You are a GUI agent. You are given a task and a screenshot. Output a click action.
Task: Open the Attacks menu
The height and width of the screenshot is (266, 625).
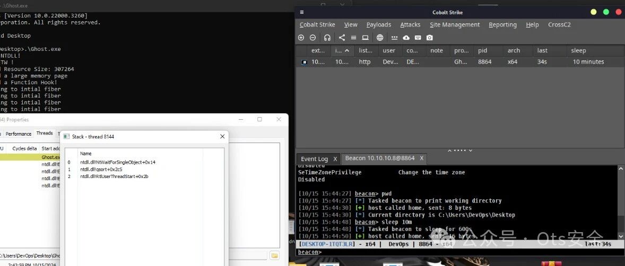pos(410,25)
